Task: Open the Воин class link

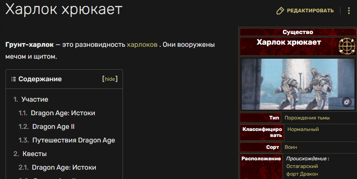Action: (291, 147)
